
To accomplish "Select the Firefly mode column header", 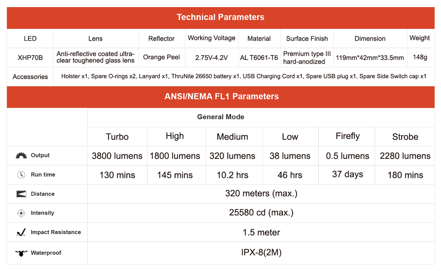I will pyautogui.click(x=347, y=136).
